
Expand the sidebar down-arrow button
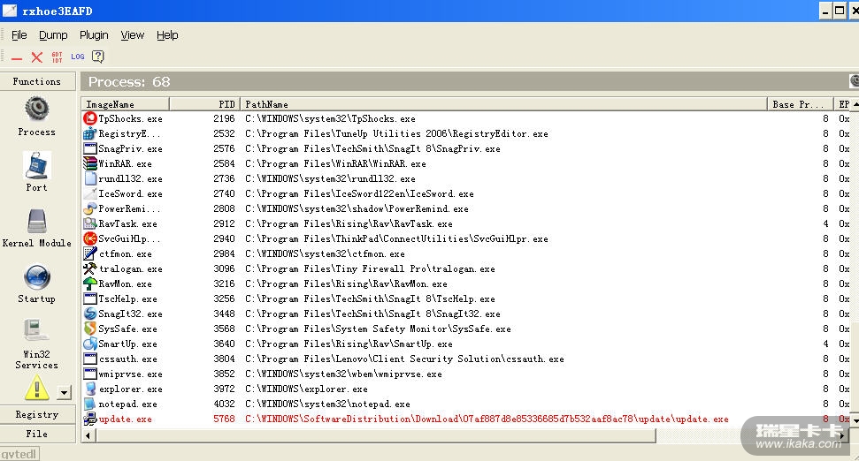[64, 392]
